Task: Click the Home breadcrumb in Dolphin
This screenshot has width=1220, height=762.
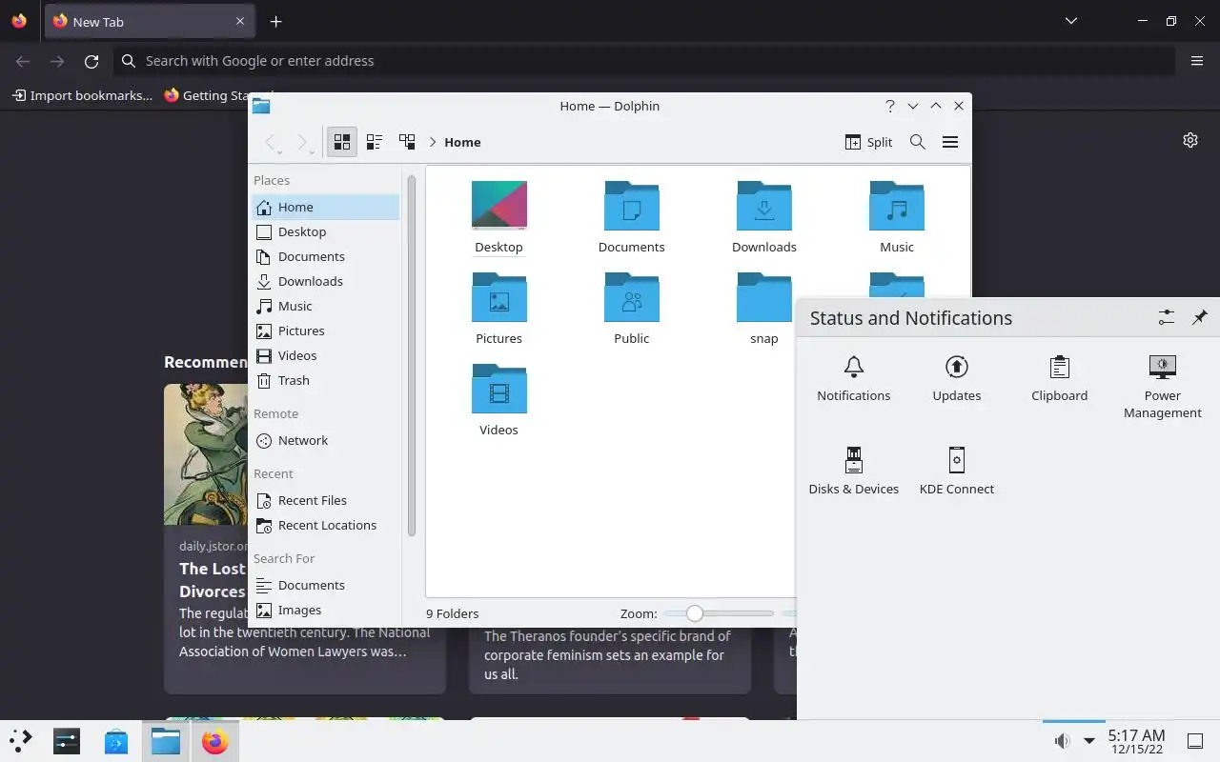Action: tap(462, 142)
